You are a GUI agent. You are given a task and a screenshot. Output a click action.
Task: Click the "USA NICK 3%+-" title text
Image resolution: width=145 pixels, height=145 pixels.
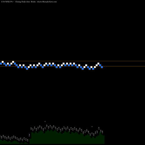8,2
